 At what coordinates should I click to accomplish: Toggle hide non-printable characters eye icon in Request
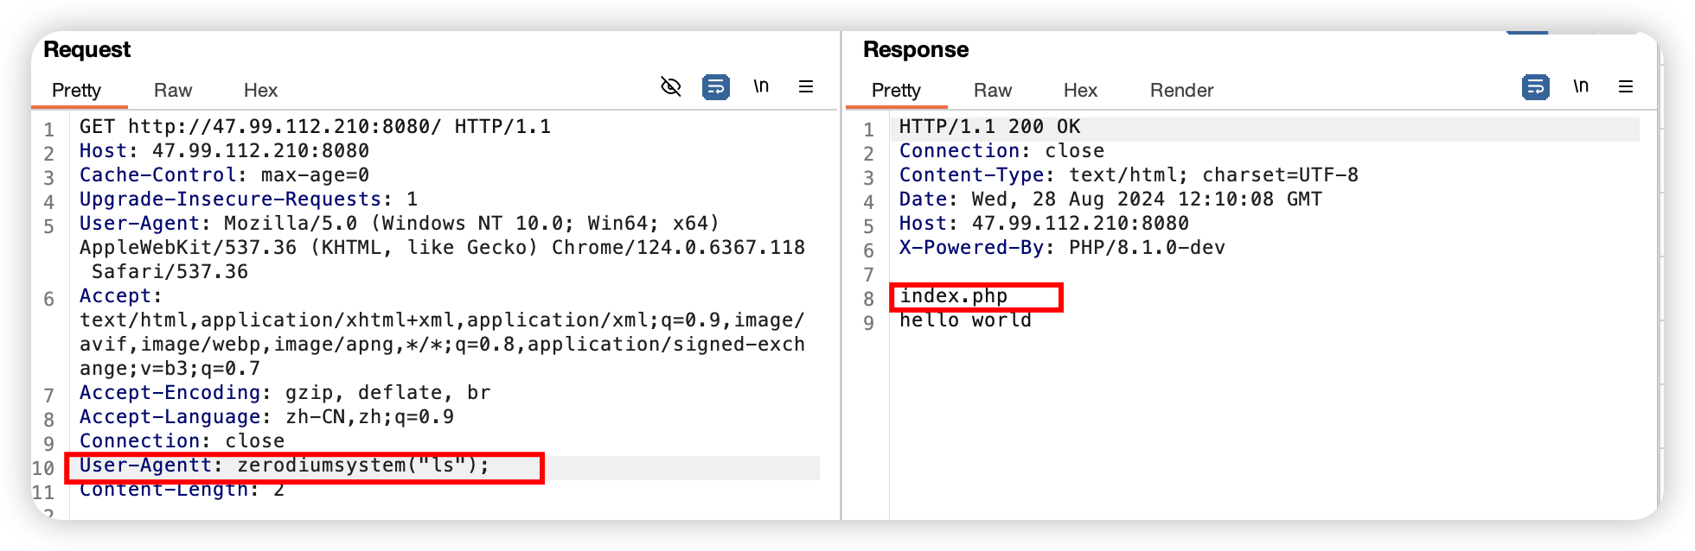(x=671, y=86)
